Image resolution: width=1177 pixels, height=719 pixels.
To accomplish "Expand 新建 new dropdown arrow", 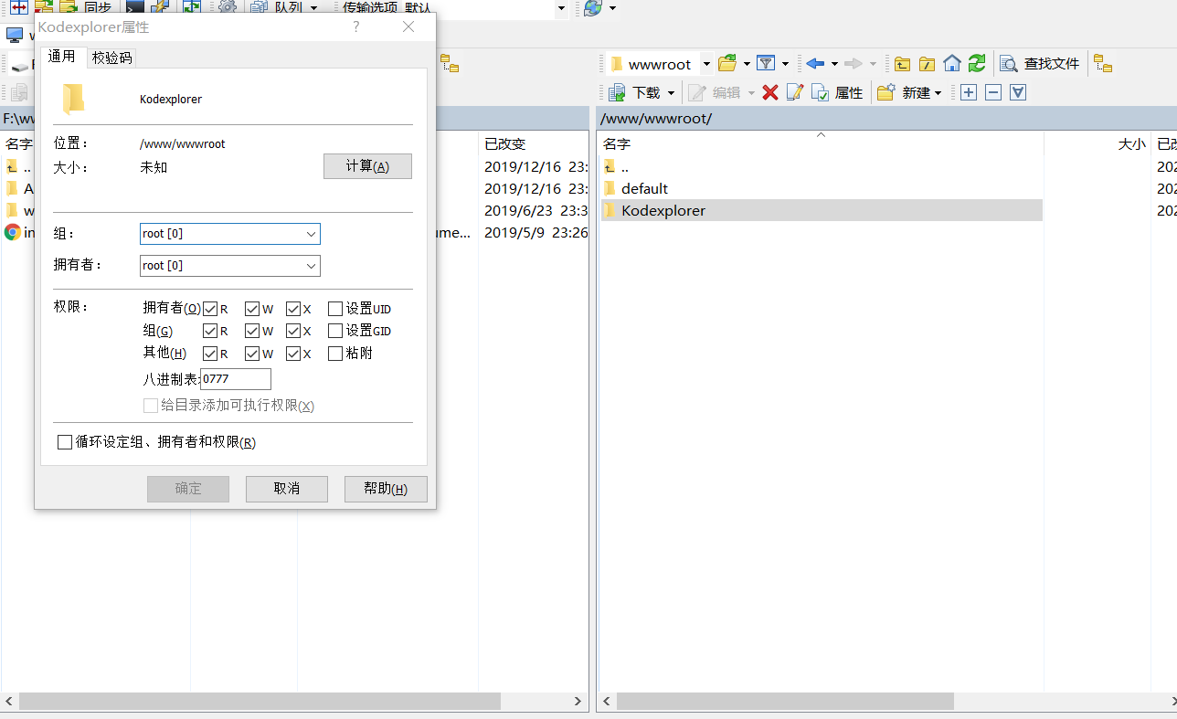I will pos(938,93).
